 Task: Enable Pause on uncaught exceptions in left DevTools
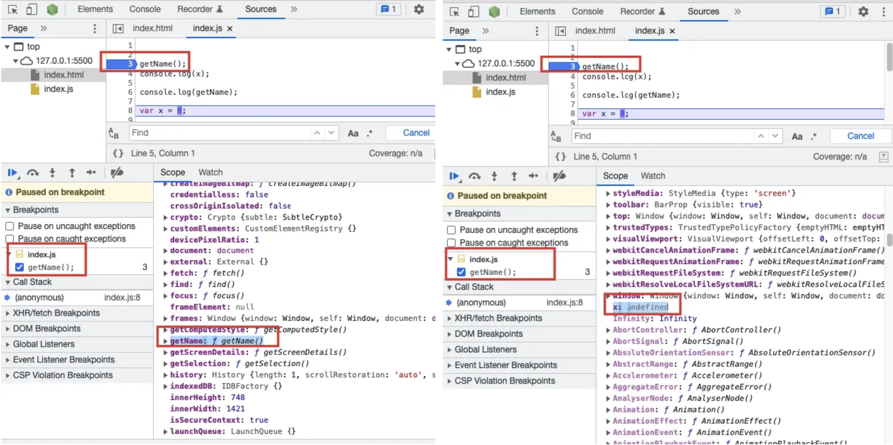point(10,226)
